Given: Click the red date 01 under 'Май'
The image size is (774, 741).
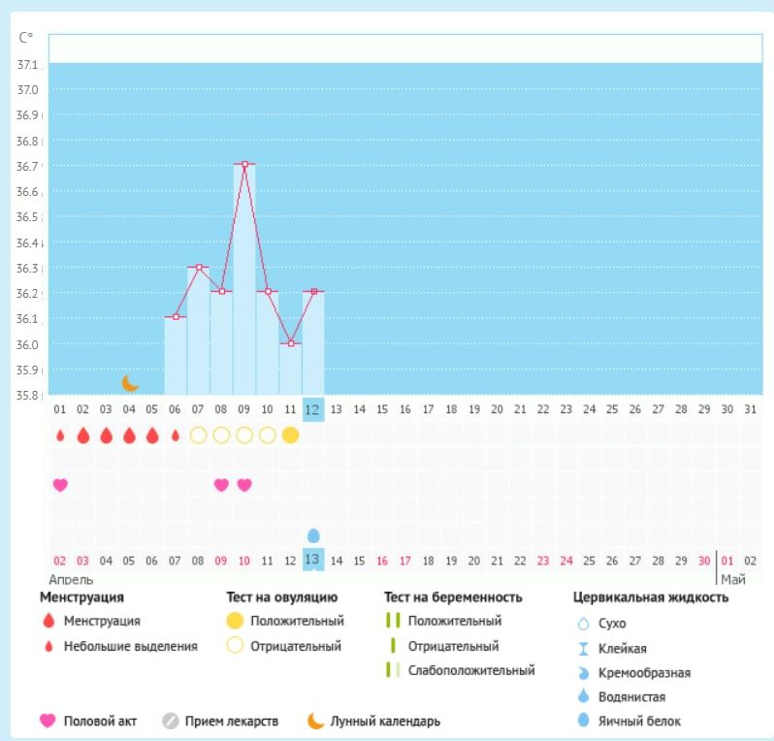Looking at the screenshot, I should click(727, 560).
